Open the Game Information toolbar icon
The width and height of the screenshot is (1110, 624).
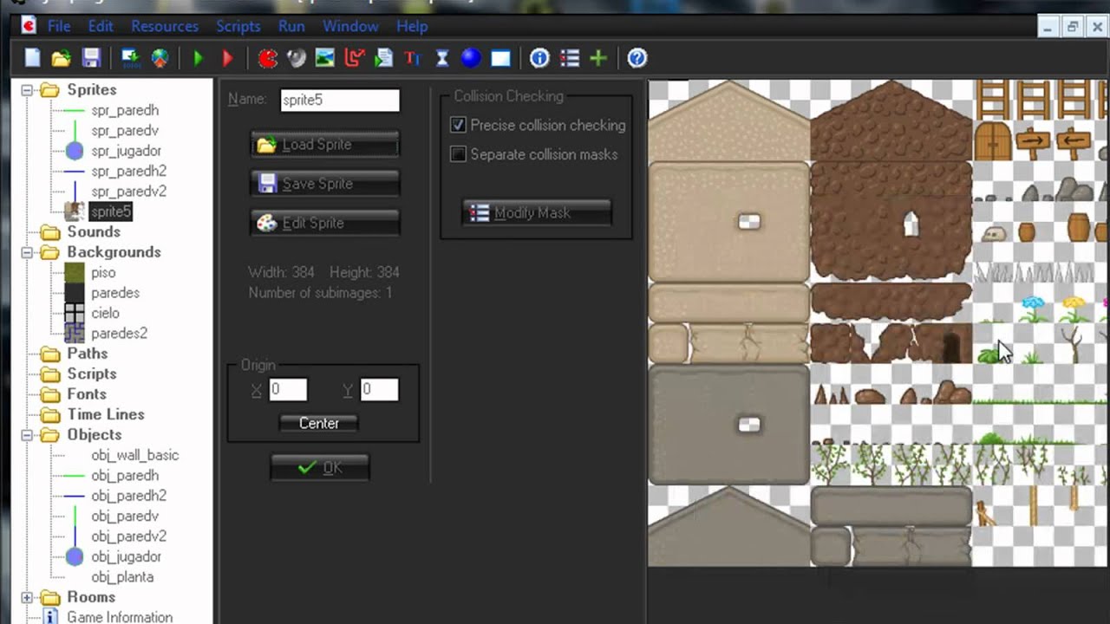[x=539, y=58]
